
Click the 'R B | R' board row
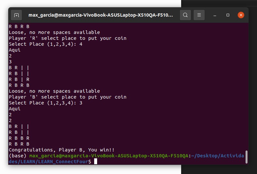[19, 79]
